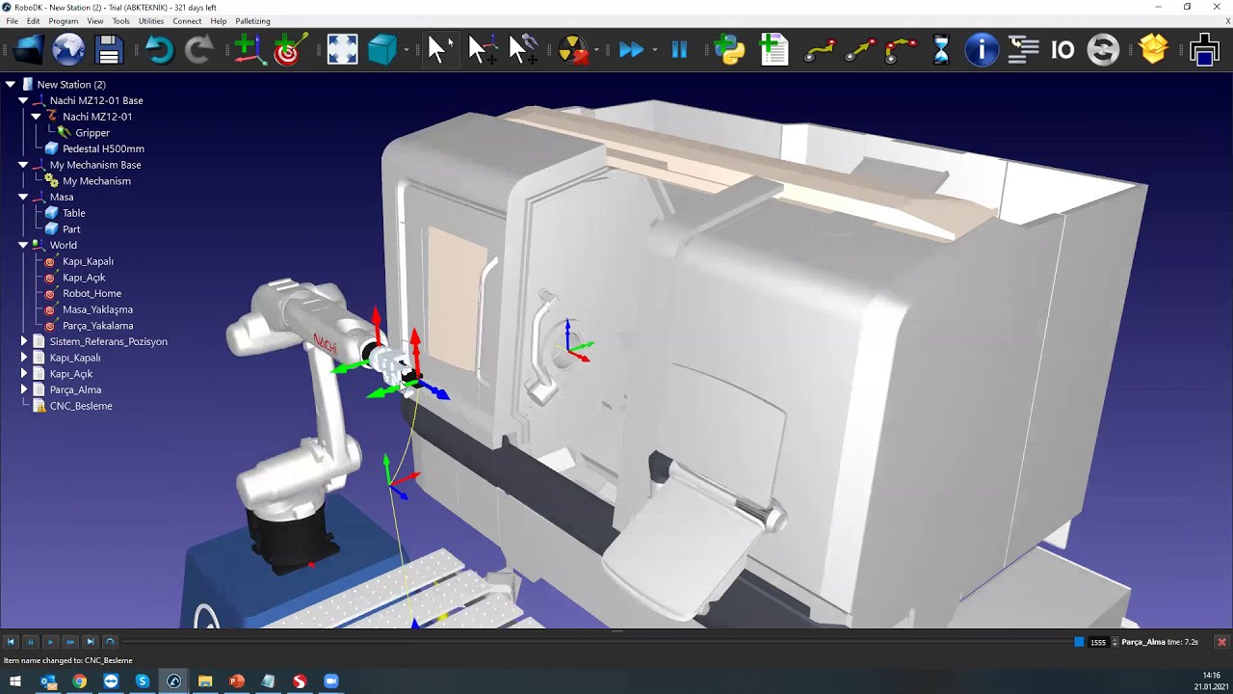
Task: Jump to simulation start
Action: point(11,642)
